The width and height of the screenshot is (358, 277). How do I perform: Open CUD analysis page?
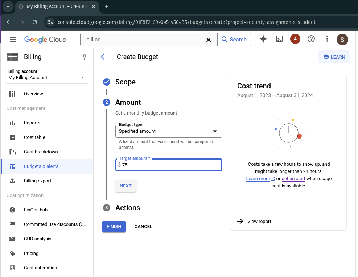(47, 239)
